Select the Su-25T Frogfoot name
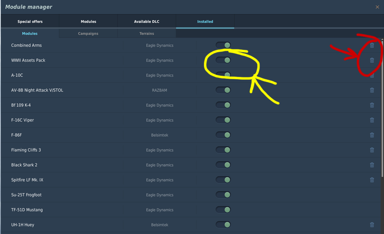384x234 pixels. pyautogui.click(x=26, y=195)
